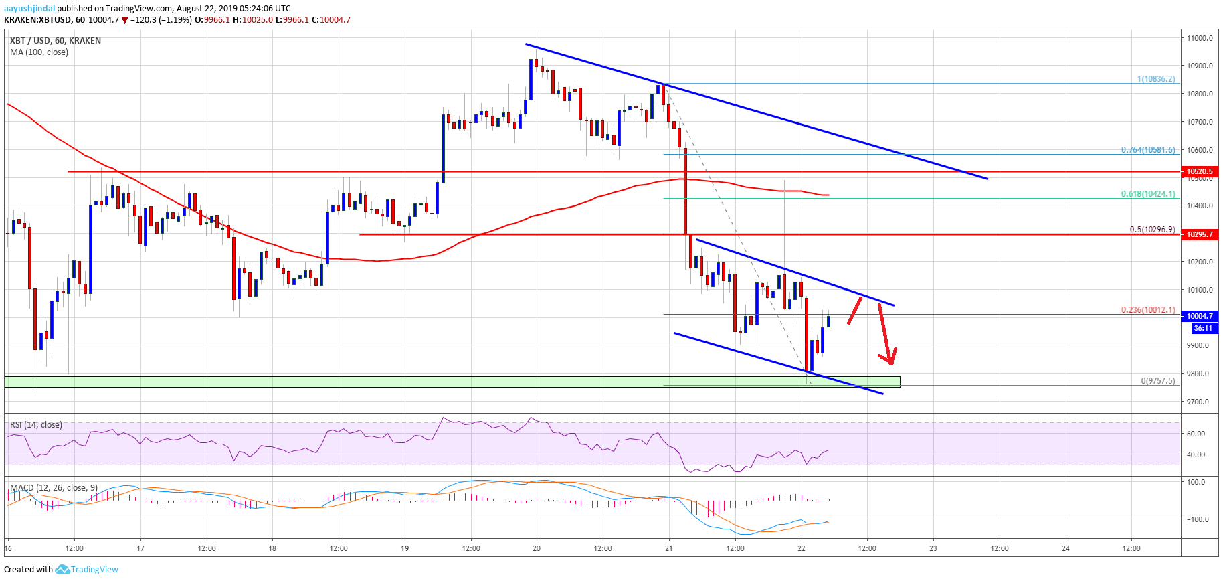Click the 10520.5 red price tag
Image resolution: width=1223 pixels, height=581 pixels.
[1200, 171]
